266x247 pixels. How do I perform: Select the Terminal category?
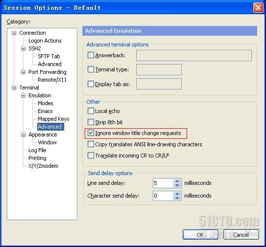click(29, 88)
